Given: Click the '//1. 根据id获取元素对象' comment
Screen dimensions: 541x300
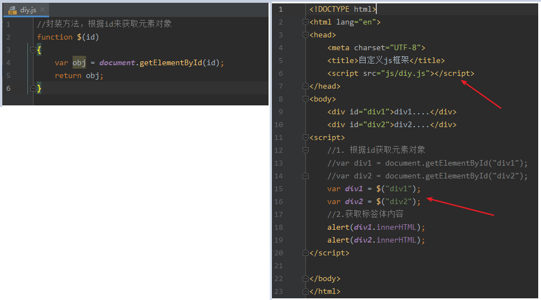Looking at the screenshot, I should click(376, 150).
